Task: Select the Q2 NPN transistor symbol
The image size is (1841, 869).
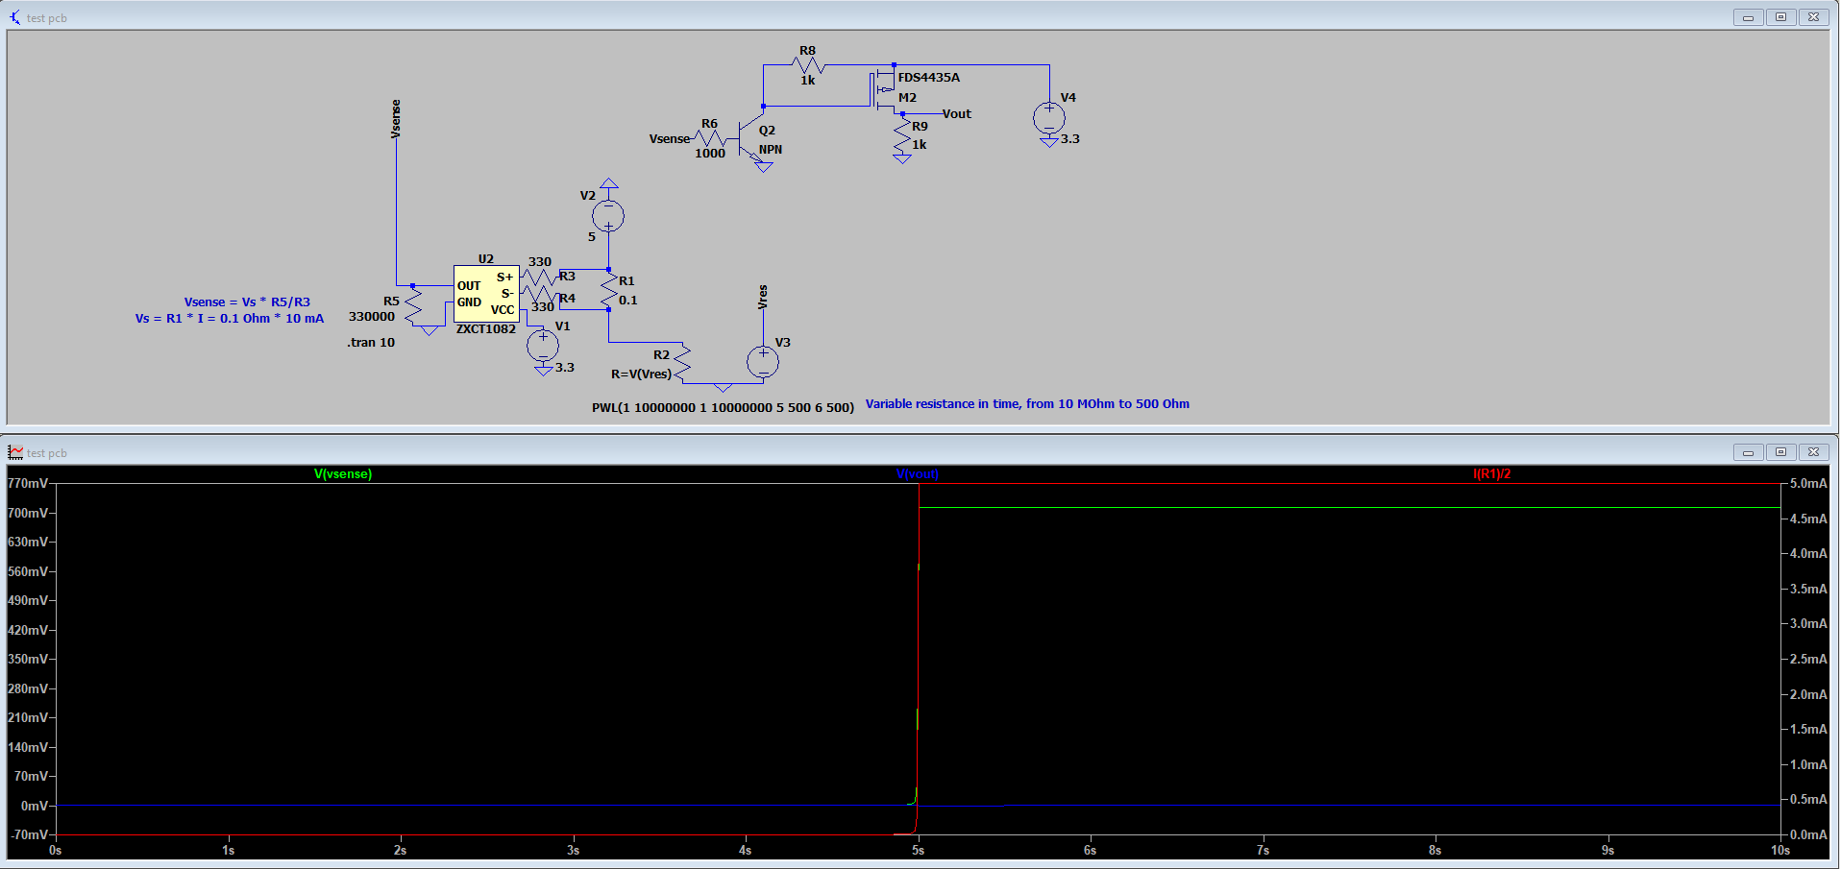Action: [750, 139]
